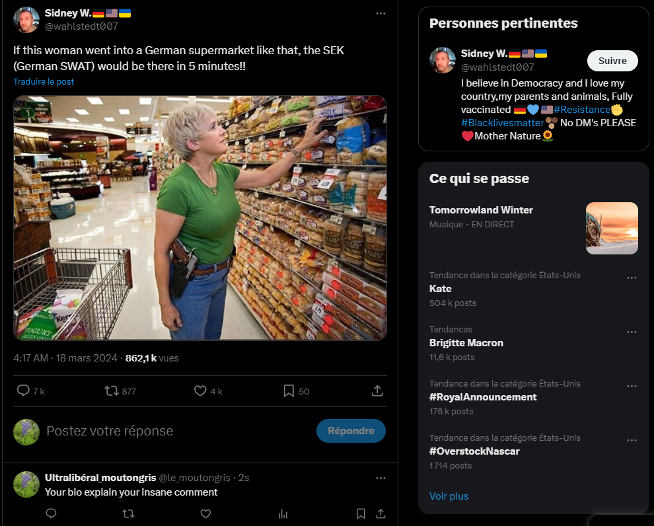The image size is (654, 526).
Task: Bookmark the post with 50 saves
Action: pos(289,391)
